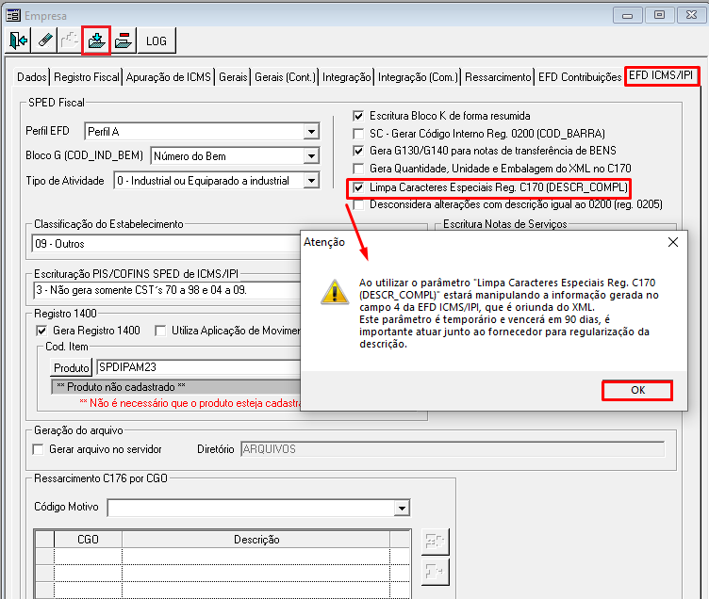The width and height of the screenshot is (709, 599).
Task: Open the LOG toolbar button
Action: pos(157,40)
